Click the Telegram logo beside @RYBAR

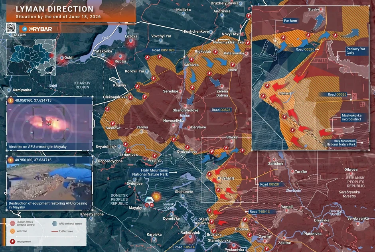(x=24, y=29)
